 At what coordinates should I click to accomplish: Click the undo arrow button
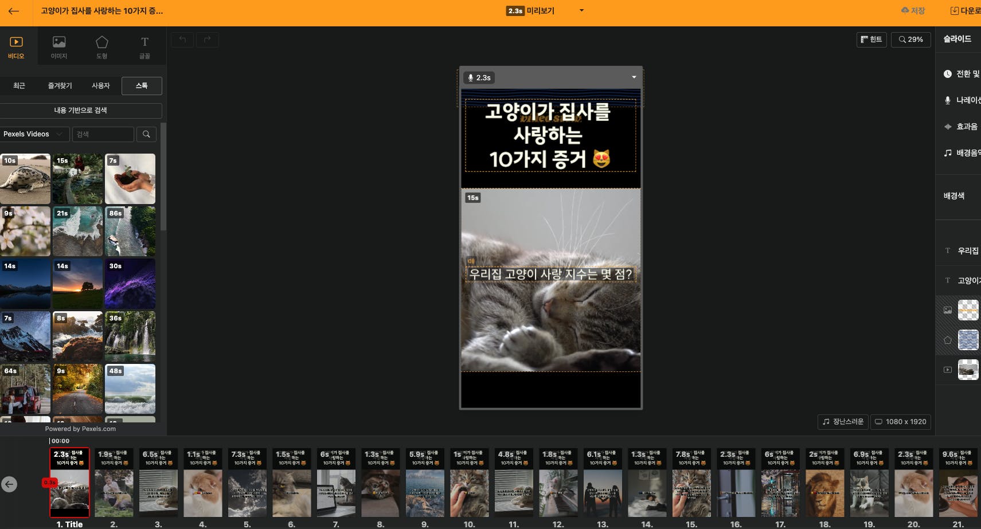click(182, 40)
